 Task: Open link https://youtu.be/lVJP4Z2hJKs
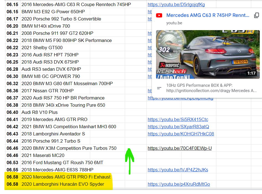point(178,170)
